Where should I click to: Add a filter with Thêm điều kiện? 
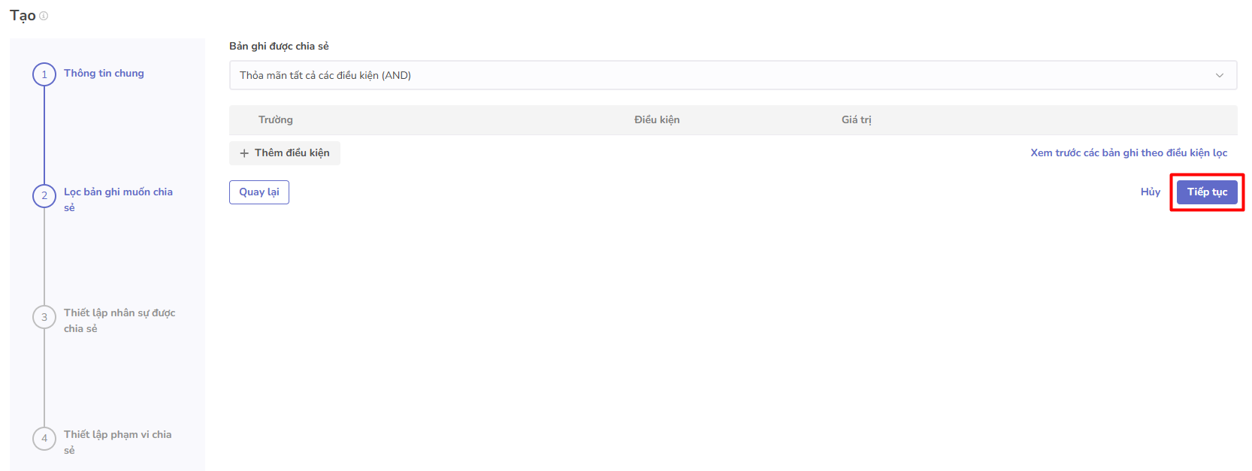pyautogui.click(x=285, y=153)
